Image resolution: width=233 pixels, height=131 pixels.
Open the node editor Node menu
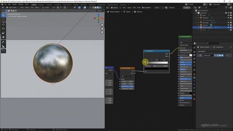139,8
